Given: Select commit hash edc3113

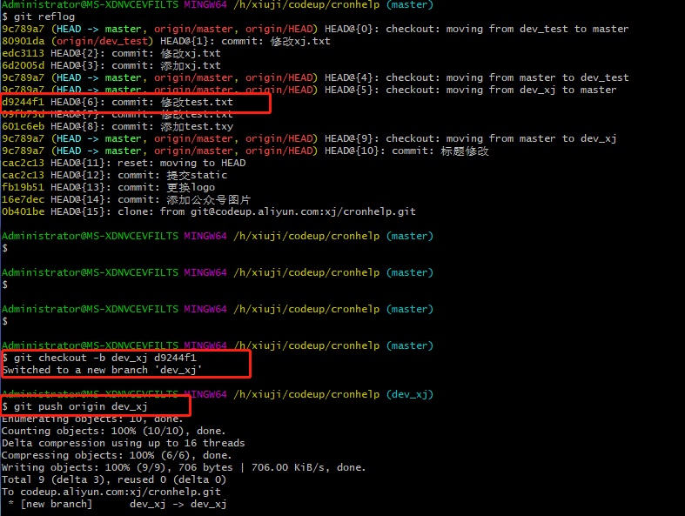Looking at the screenshot, I should point(24,53).
